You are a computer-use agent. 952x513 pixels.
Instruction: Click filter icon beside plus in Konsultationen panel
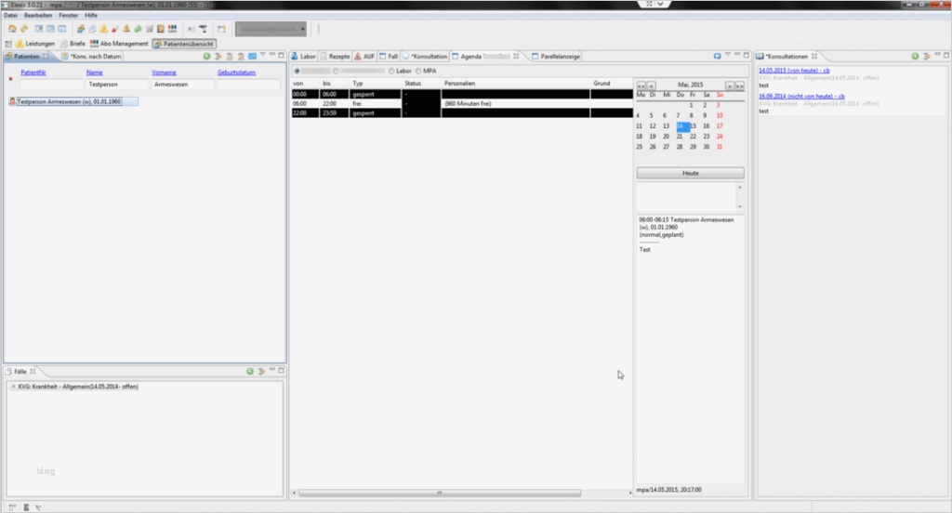click(x=927, y=56)
